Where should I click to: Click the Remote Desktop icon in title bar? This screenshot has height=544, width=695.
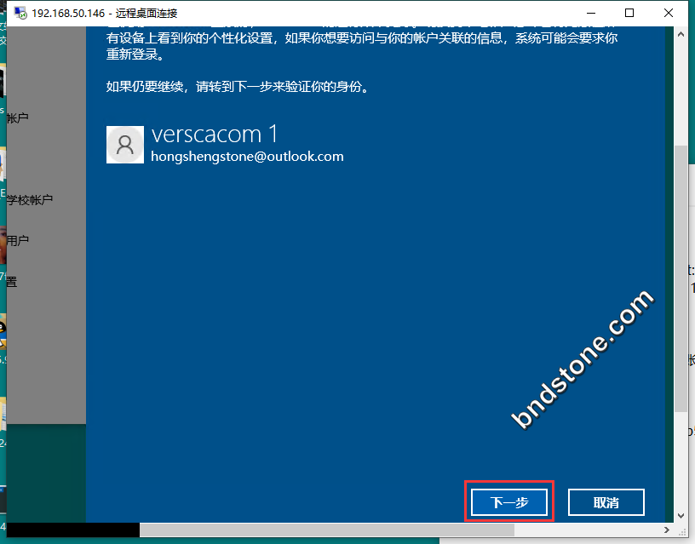coord(20,13)
